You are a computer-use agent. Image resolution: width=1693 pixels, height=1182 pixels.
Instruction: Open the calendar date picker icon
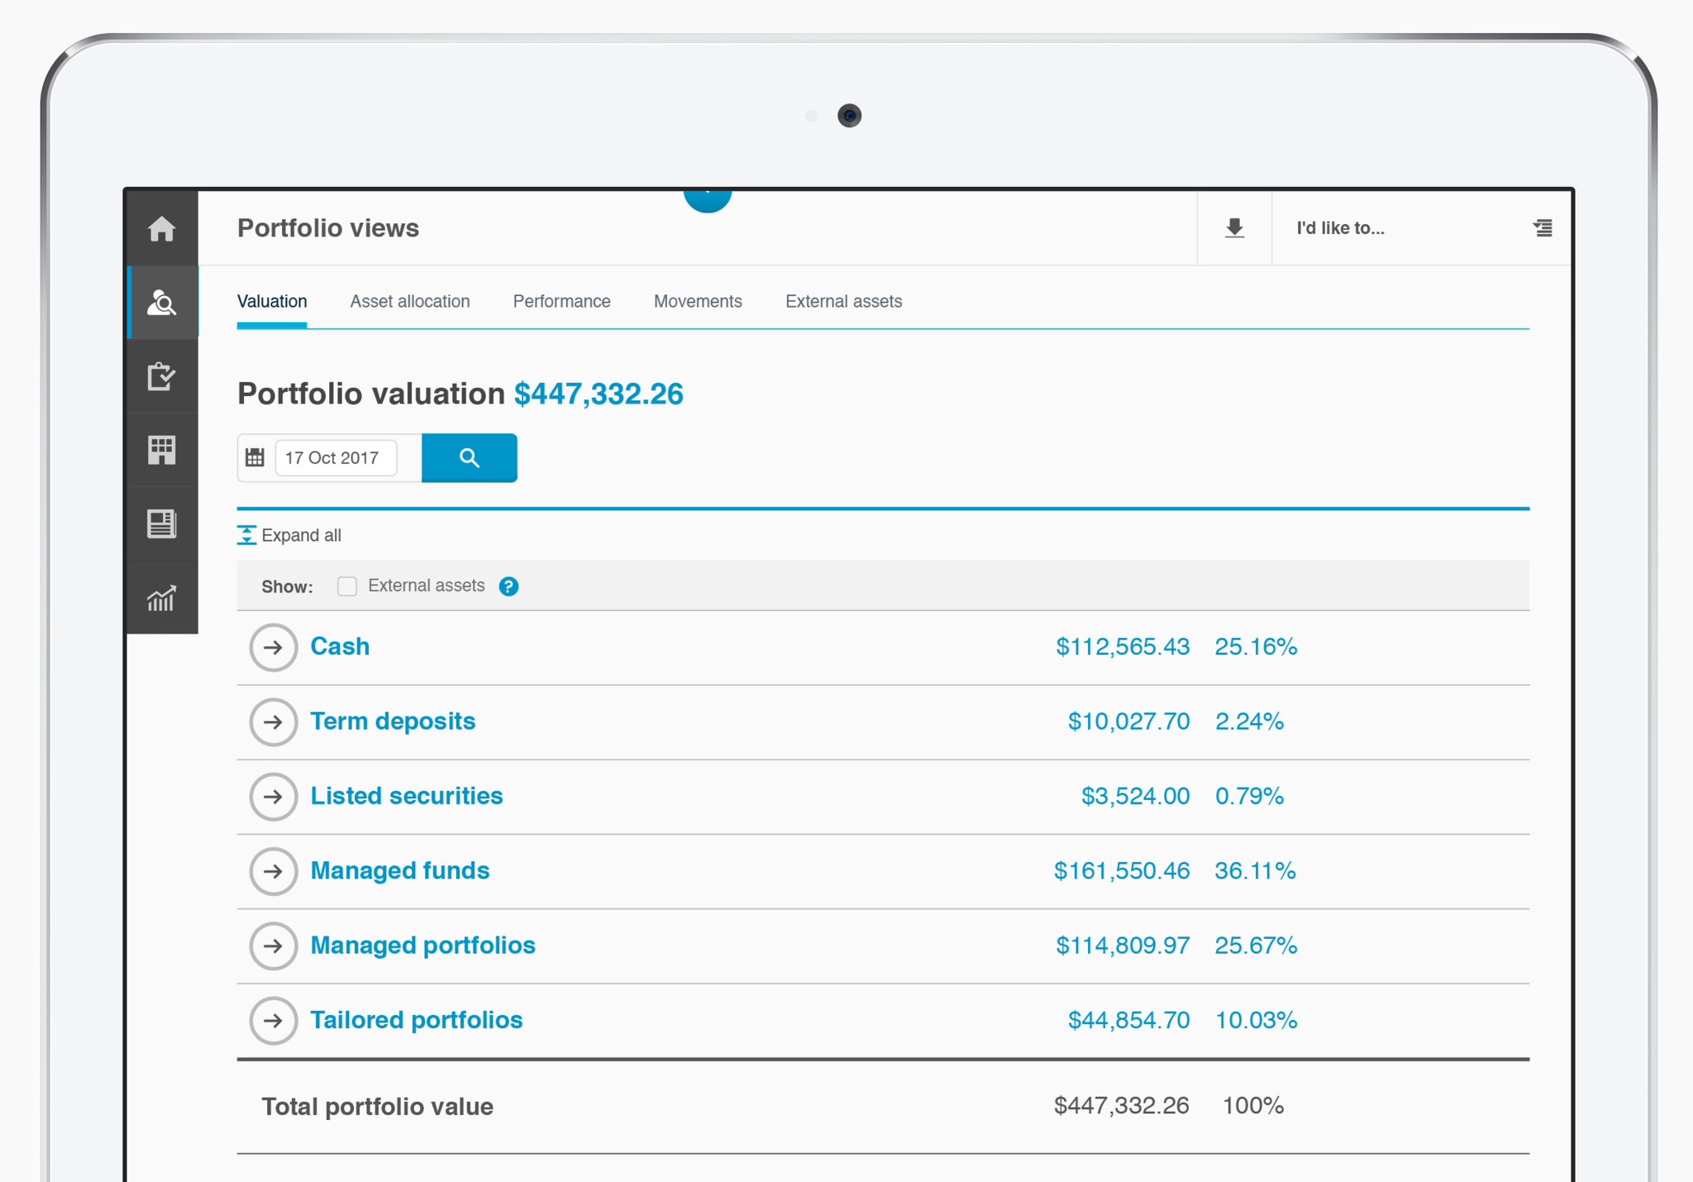click(255, 458)
